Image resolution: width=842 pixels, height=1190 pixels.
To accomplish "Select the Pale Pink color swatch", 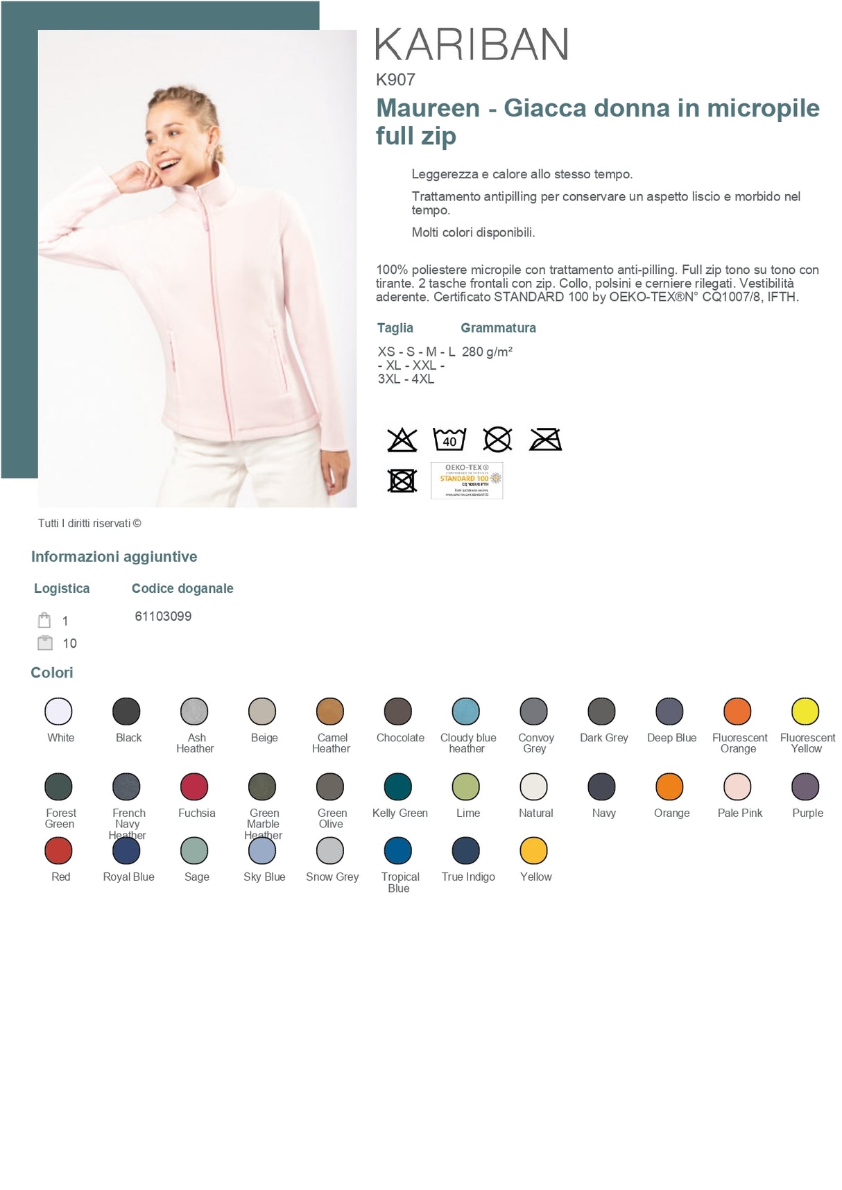I will tap(737, 786).
